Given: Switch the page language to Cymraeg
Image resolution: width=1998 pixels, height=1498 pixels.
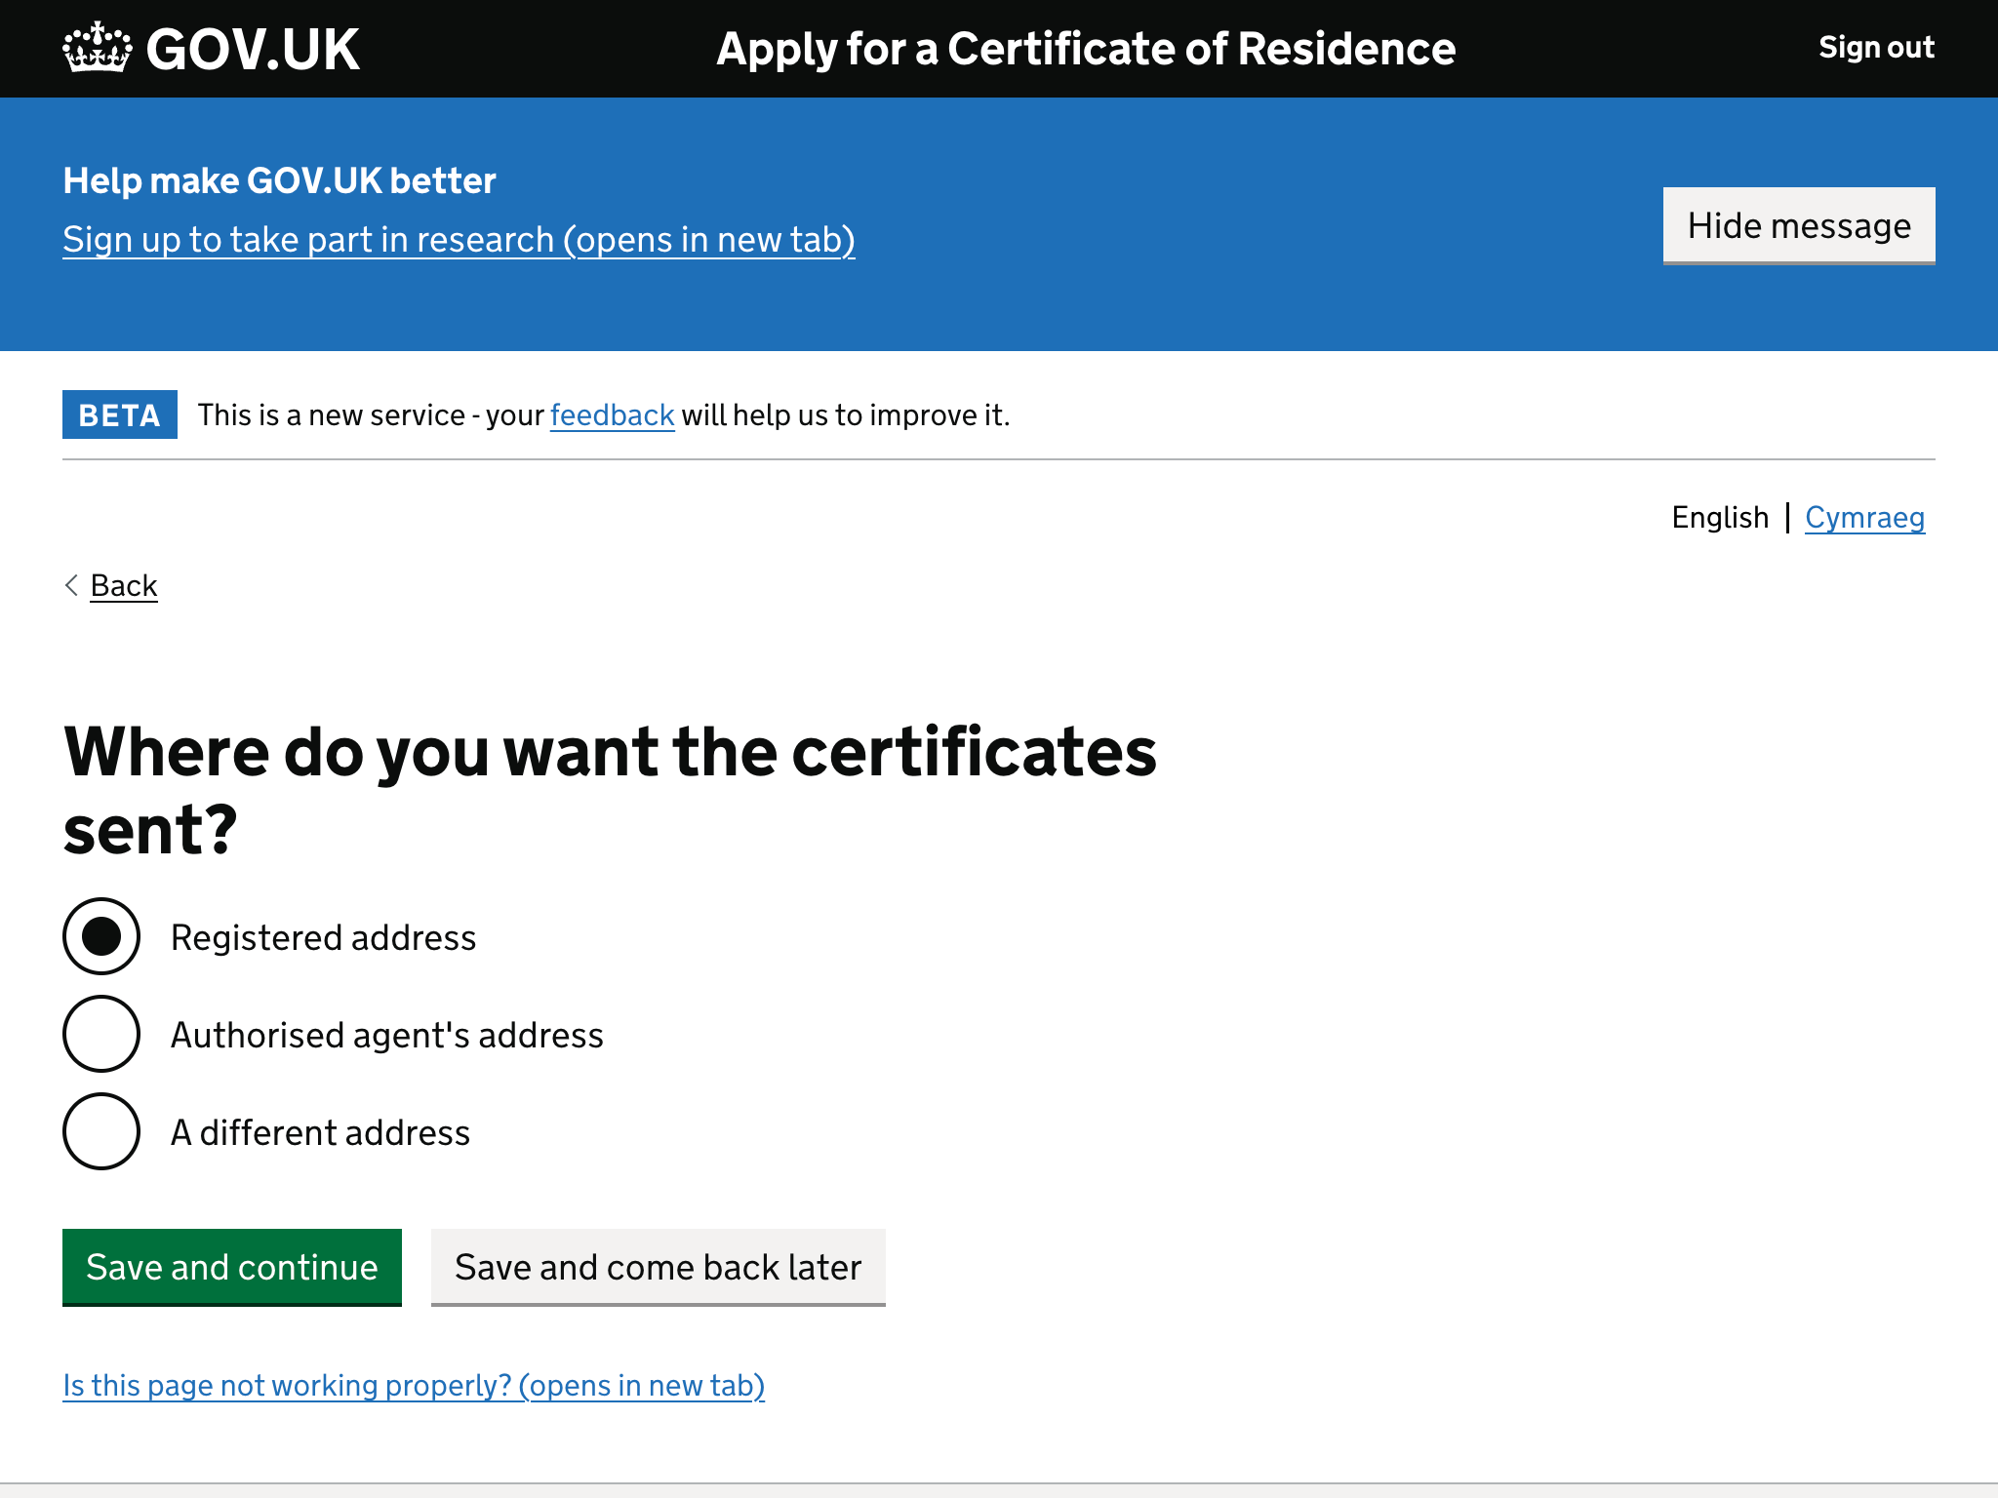Looking at the screenshot, I should (1864, 517).
